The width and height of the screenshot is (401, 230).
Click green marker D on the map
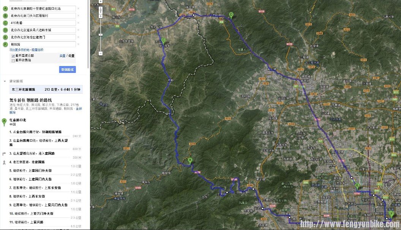tap(231, 16)
